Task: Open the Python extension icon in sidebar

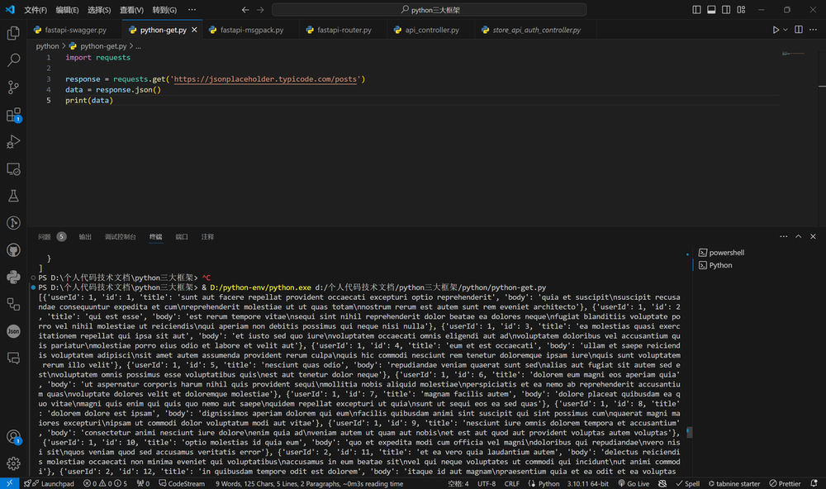Action: [13, 277]
